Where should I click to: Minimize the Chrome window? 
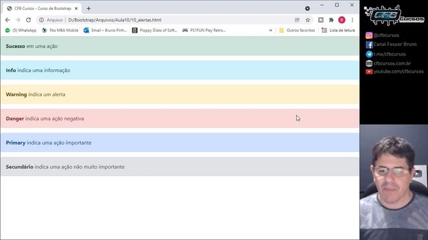tap(322, 5)
